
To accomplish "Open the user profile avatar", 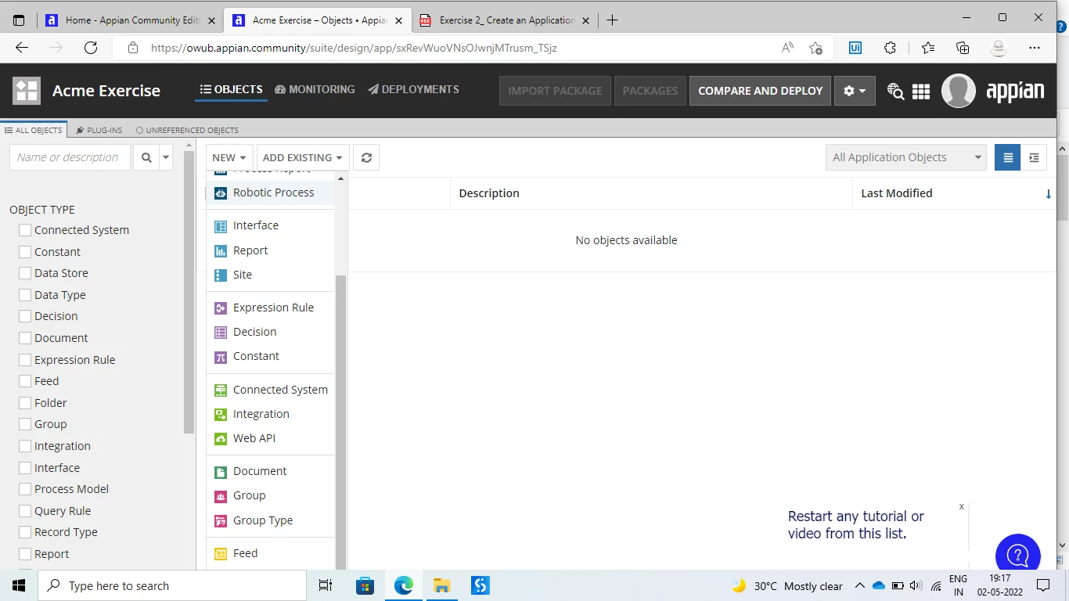I will click(x=959, y=91).
